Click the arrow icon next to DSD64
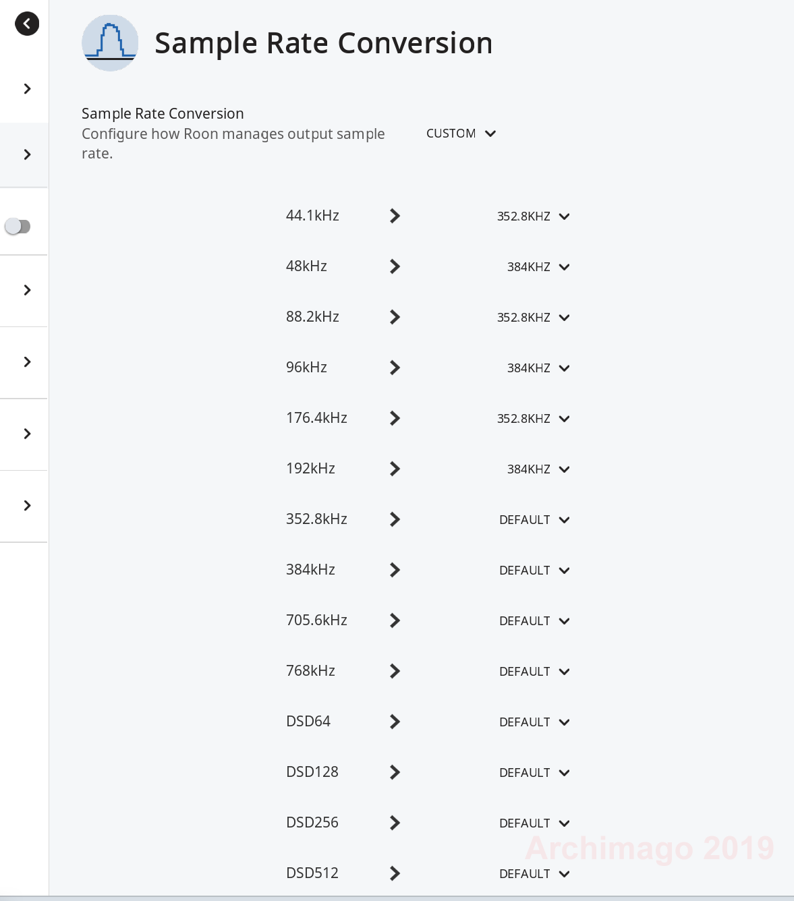This screenshot has height=901, width=794. click(395, 722)
